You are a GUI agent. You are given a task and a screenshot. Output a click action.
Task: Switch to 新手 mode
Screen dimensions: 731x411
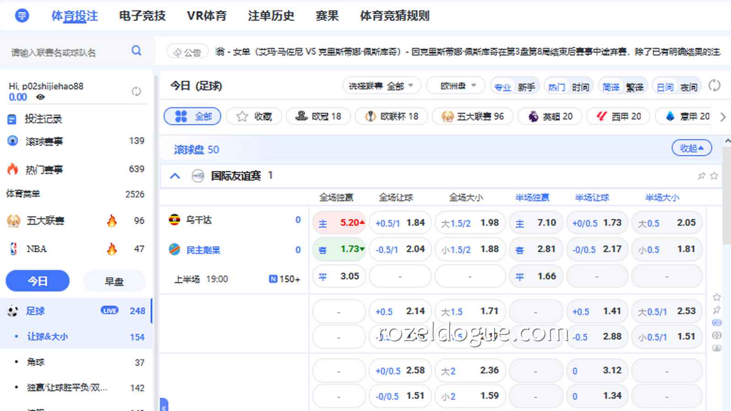click(526, 87)
